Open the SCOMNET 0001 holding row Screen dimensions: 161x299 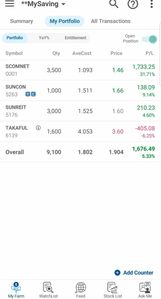click(80, 70)
